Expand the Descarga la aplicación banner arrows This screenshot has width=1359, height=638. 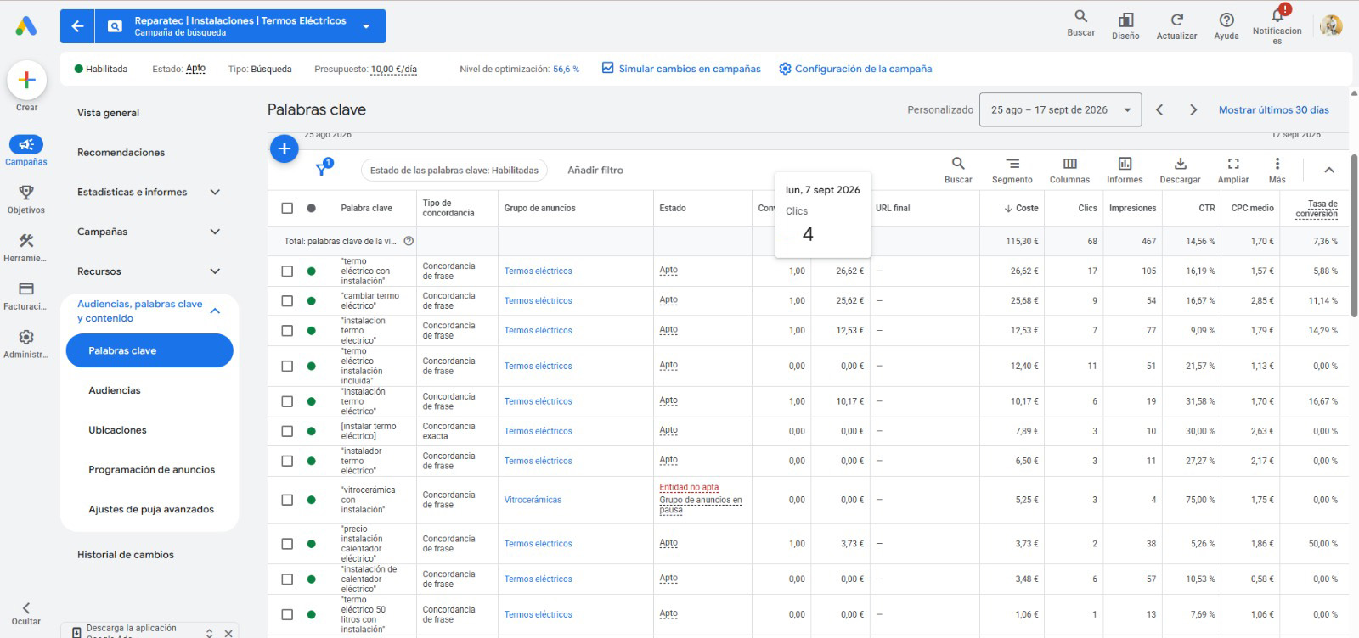click(x=210, y=633)
